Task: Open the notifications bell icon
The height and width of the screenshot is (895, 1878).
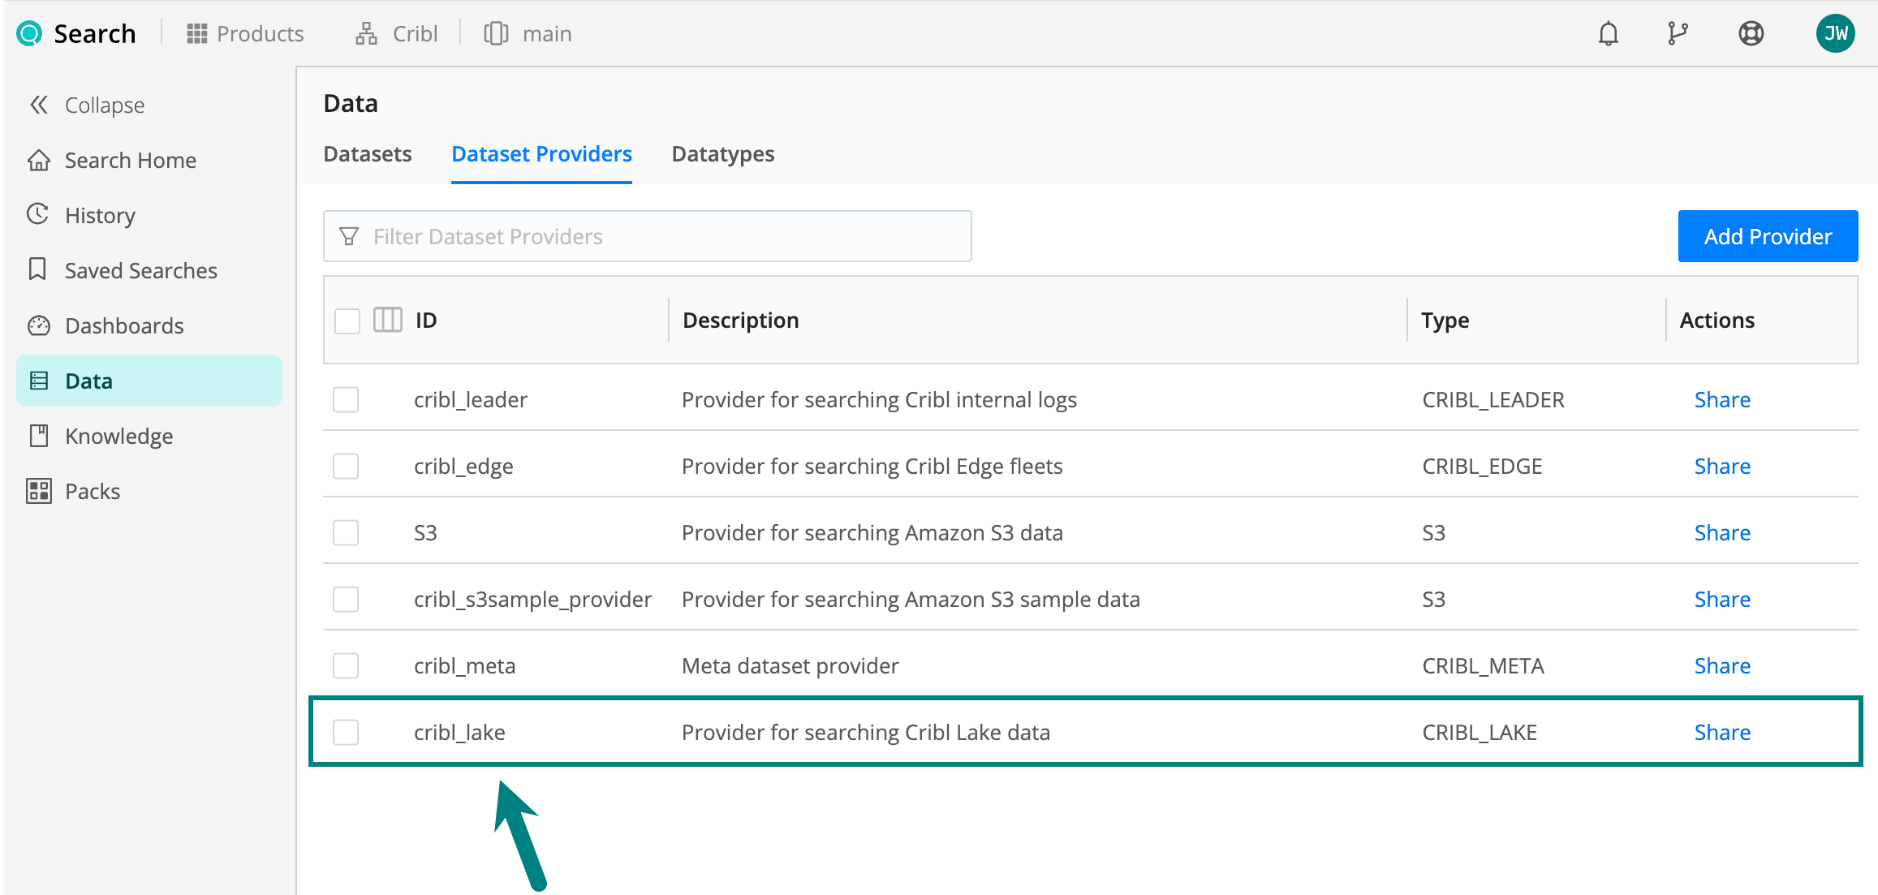Action: 1608,34
